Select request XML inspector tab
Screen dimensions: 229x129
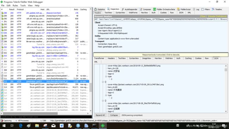pos(189,13)
